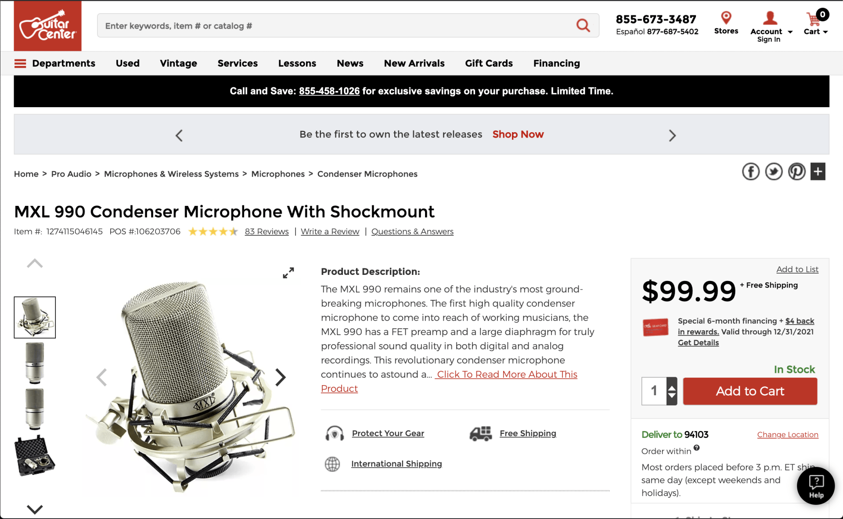
Task: Open the Account Sign In dropdown
Action: click(771, 27)
